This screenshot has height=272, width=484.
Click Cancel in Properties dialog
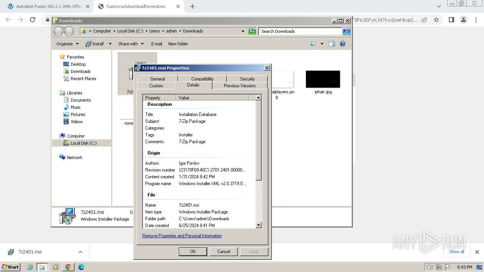click(x=223, y=252)
